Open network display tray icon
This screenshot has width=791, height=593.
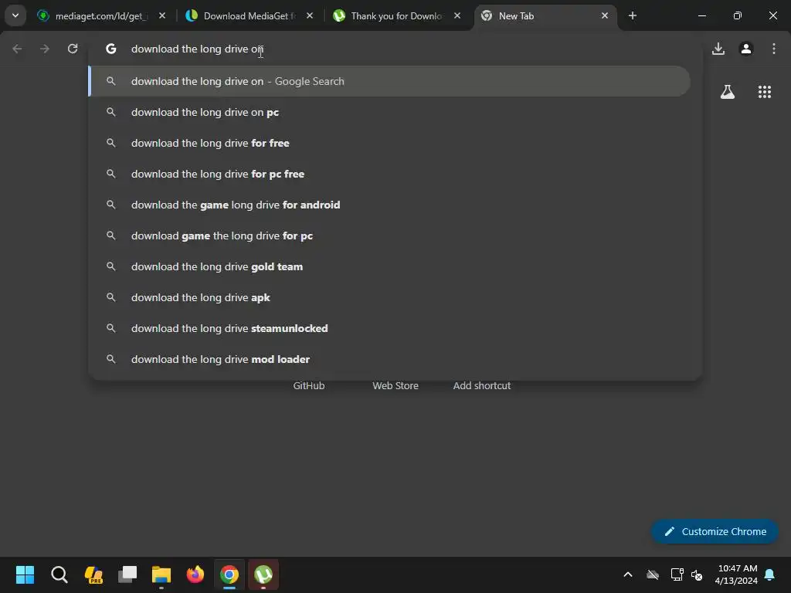click(677, 574)
